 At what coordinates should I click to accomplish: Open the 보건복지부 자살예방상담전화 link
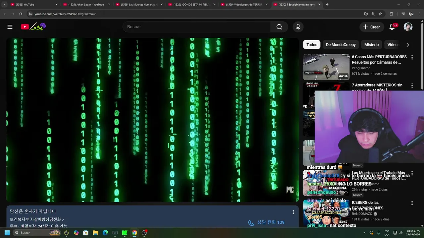click(x=37, y=219)
